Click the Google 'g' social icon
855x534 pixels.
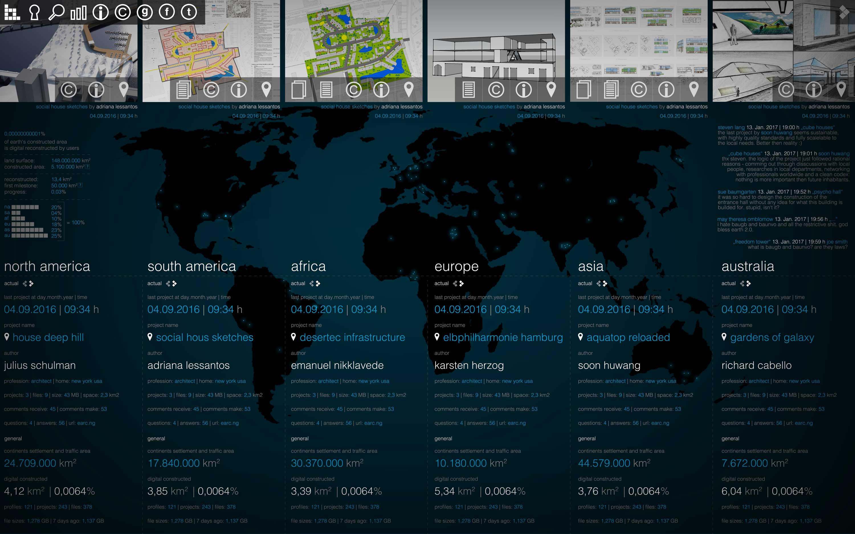point(144,12)
